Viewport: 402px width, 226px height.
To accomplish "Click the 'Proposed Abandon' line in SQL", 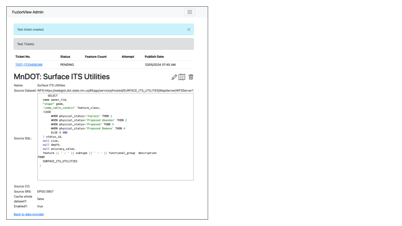I will 89,120.
